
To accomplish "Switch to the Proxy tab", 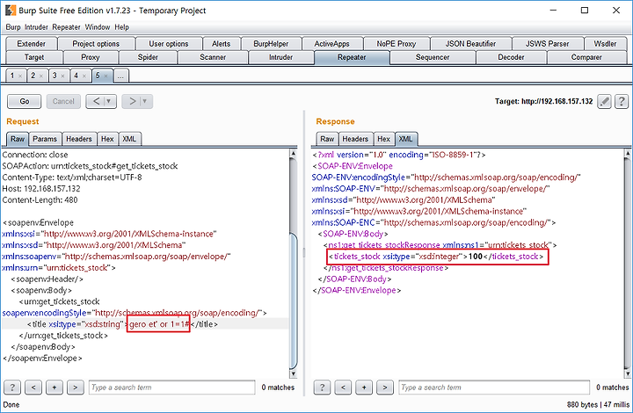I will 91,57.
